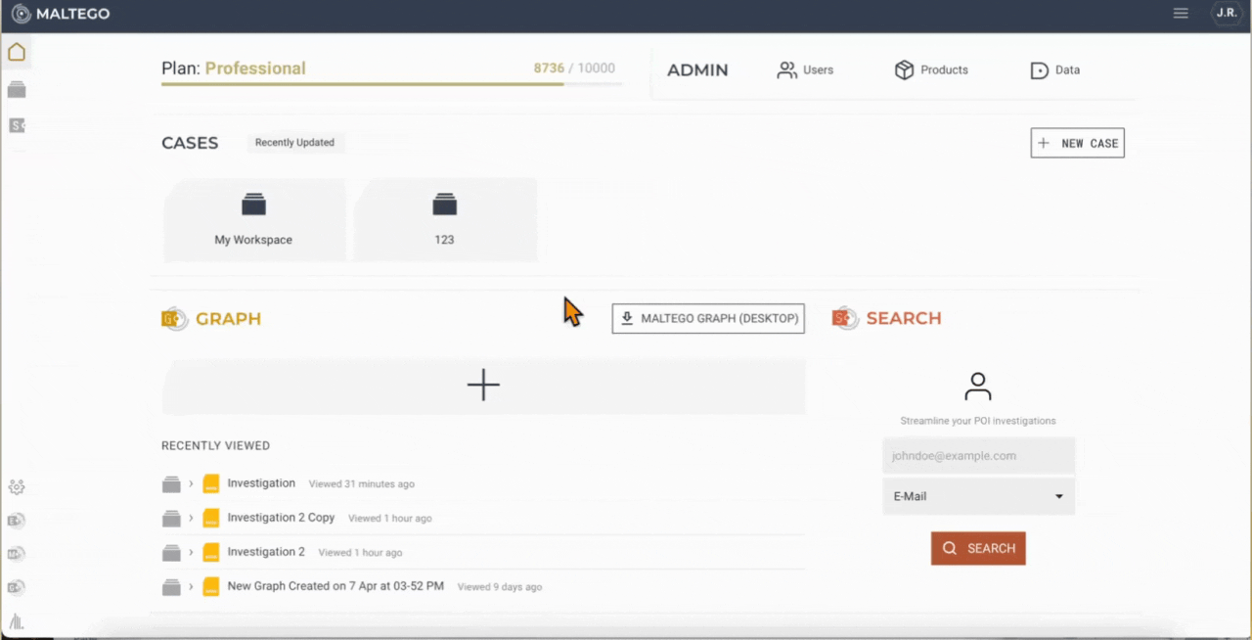1252x640 pixels.
Task: Click the yellow graph file icon of Investigation 2
Action: coord(211,553)
